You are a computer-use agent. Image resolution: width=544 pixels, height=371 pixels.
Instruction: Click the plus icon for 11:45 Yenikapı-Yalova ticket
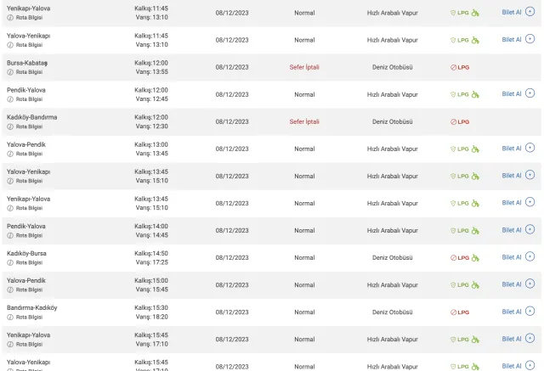[x=530, y=12]
